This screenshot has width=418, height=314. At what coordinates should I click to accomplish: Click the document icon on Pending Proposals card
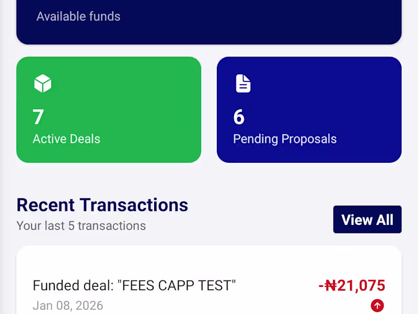(x=243, y=84)
